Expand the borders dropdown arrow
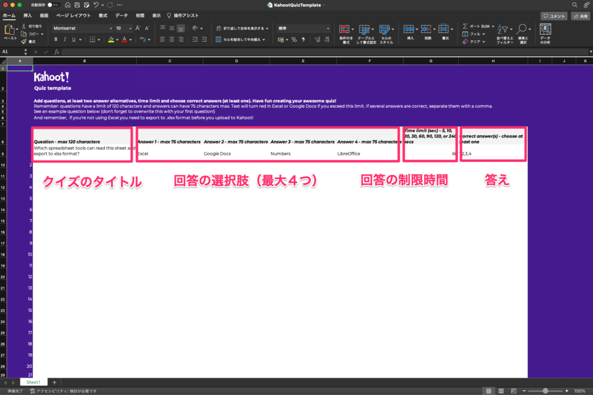Viewport: 593px width, 395px height. coord(98,39)
